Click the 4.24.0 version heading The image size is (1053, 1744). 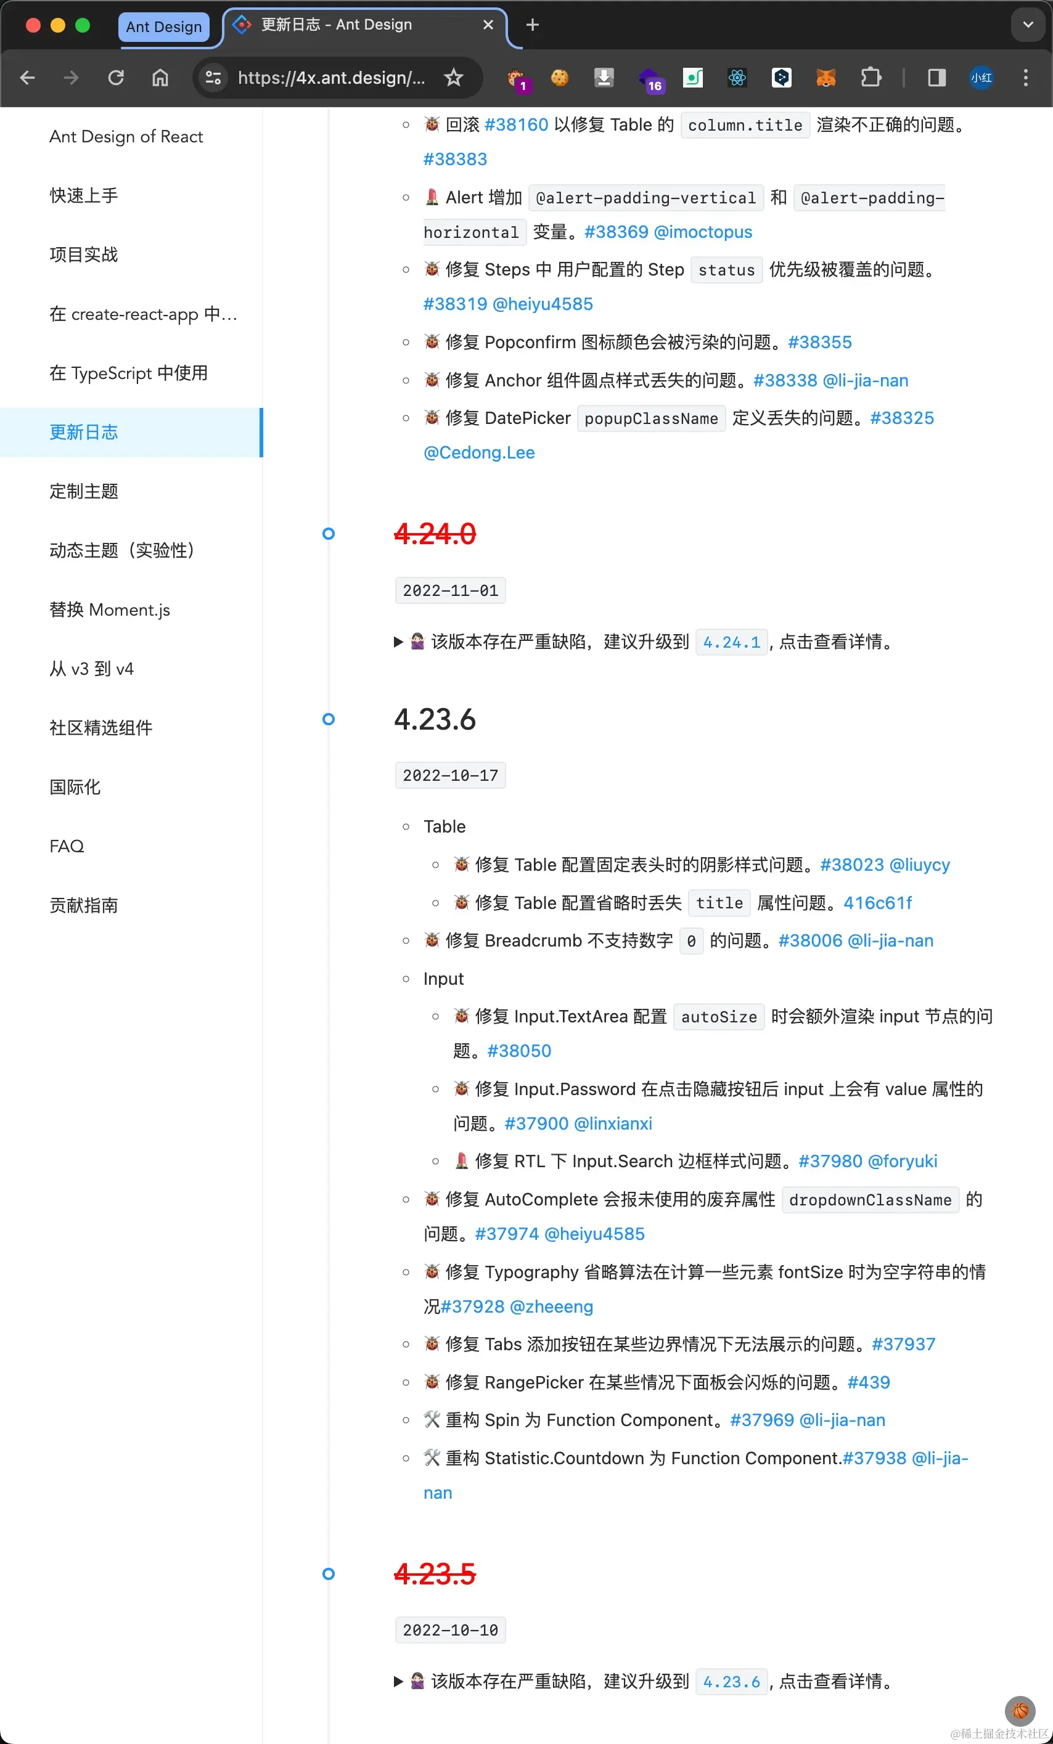click(435, 534)
